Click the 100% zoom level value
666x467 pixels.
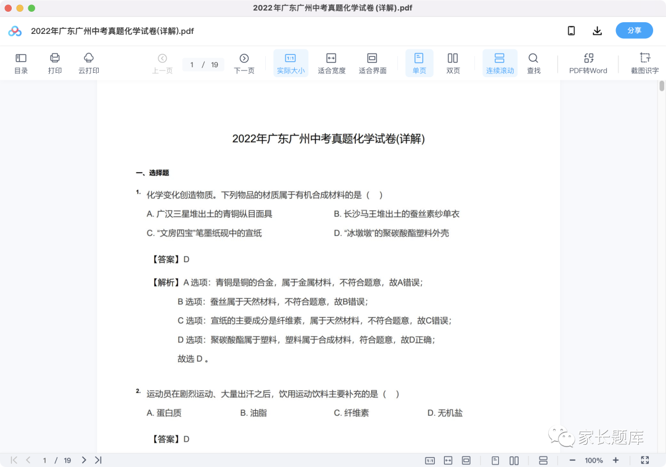[594, 461]
